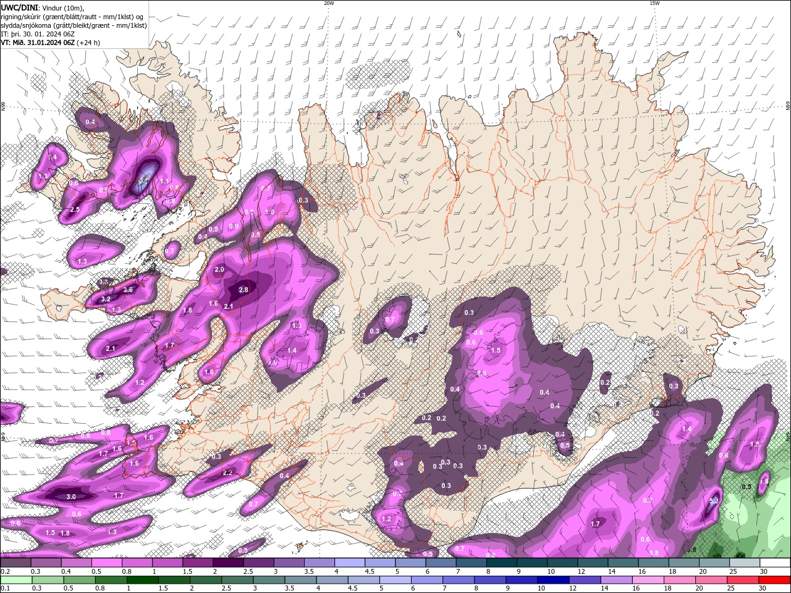Click the bright pink snow-scale swatch starting at 0.5

tap(106, 563)
